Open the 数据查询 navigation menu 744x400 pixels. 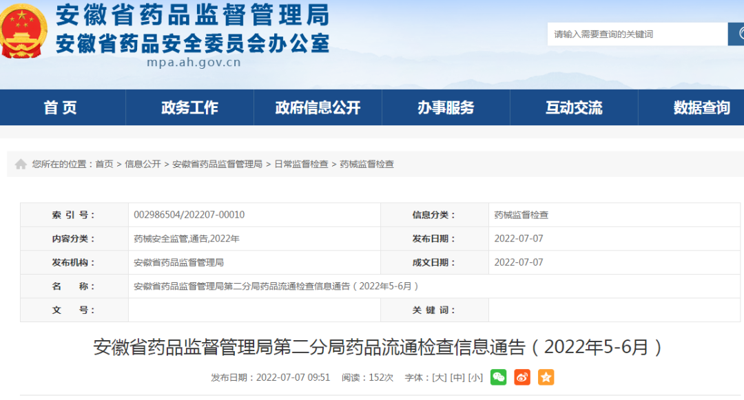701,107
